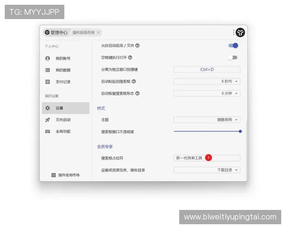286x229 pixels.
Task: Toggle off 允许启动应用 / 文件 switch
Action: pyautogui.click(x=233, y=45)
